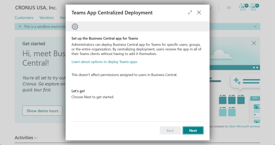Click the Back button
Screen dimensions: 275x145
tap(170, 130)
